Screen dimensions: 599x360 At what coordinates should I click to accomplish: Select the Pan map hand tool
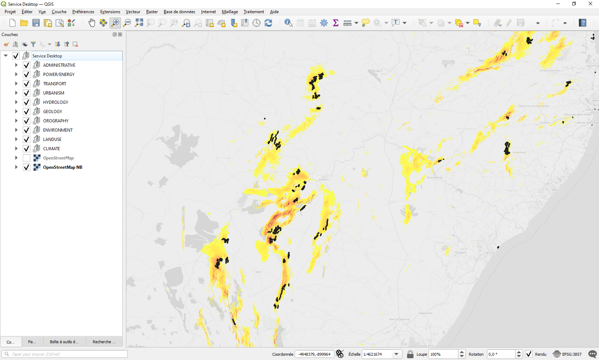92,23
